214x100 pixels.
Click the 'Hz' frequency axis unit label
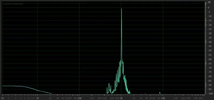click(x=3, y=98)
